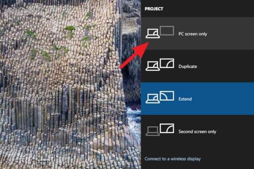This screenshot has width=254, height=169.
Task: Click the red arrow annotation
Action: [x=134, y=55]
